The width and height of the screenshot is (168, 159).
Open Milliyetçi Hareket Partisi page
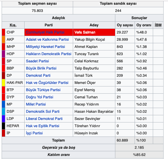pyautogui.click(x=45, y=47)
